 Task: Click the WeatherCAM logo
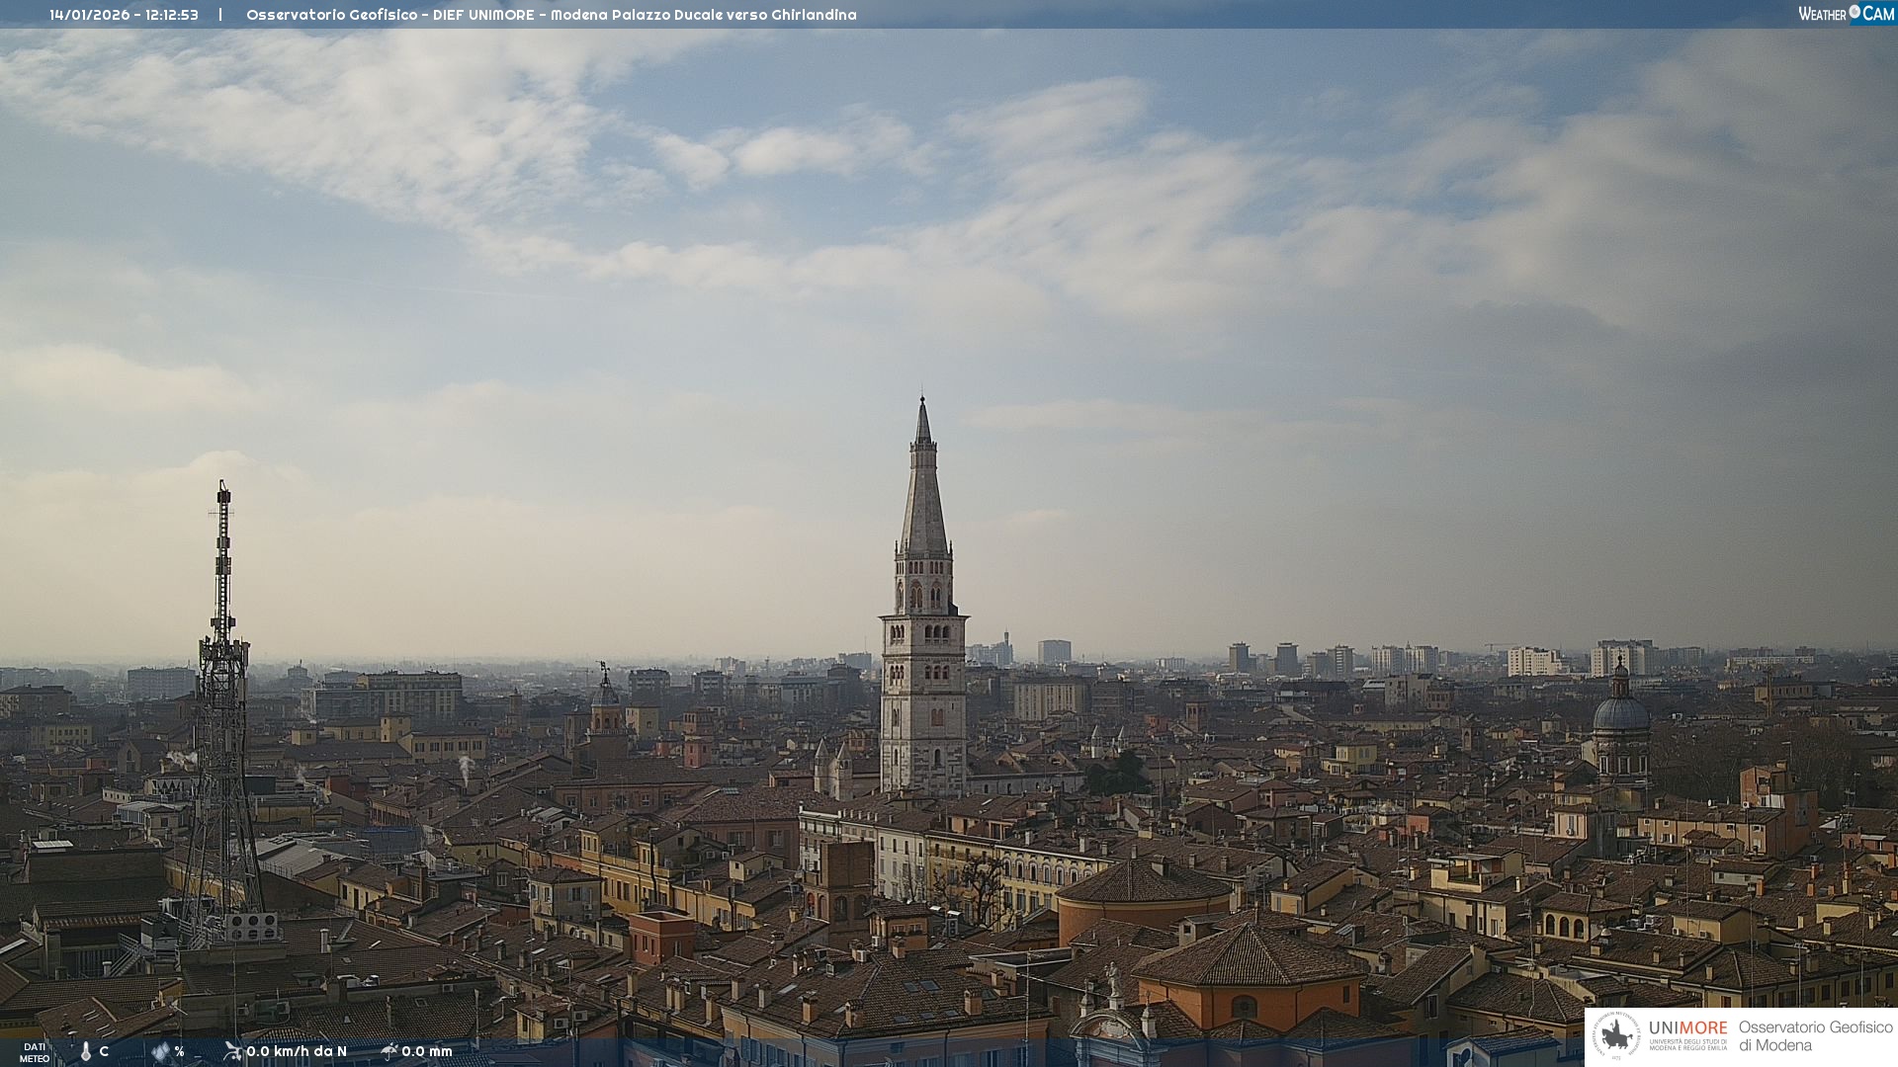coord(1846,14)
